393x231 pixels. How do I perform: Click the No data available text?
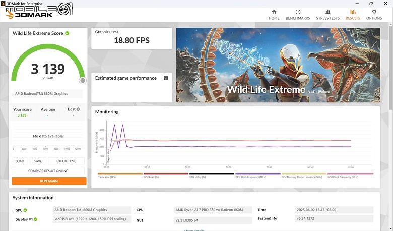48,136
